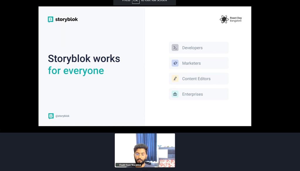Select the Enterprises card label
The width and height of the screenshot is (300, 171).
(192, 94)
